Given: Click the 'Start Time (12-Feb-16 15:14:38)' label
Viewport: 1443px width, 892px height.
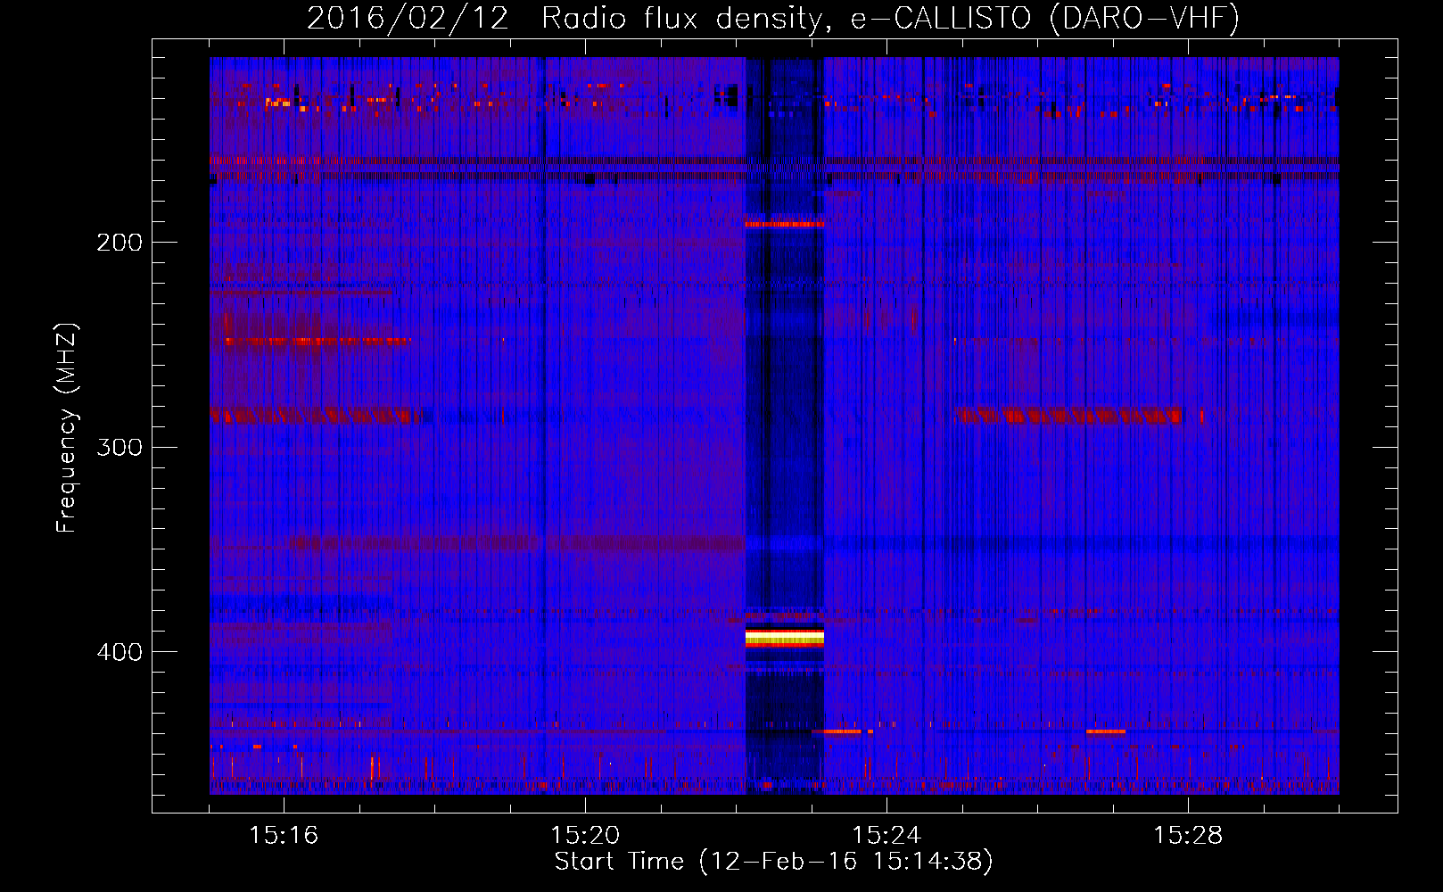Looking at the screenshot, I should (x=773, y=862).
